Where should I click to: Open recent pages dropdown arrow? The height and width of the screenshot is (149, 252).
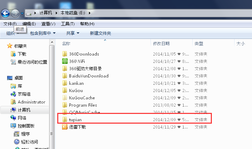click(x=22, y=14)
